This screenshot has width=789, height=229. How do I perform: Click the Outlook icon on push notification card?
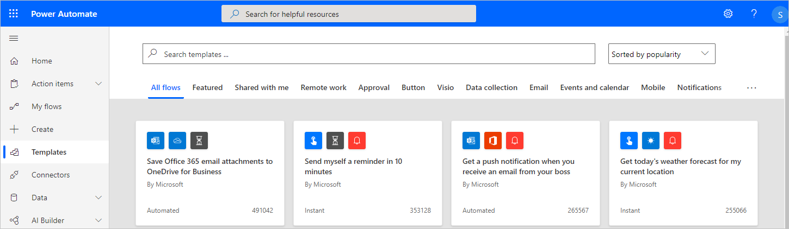pyautogui.click(x=471, y=141)
